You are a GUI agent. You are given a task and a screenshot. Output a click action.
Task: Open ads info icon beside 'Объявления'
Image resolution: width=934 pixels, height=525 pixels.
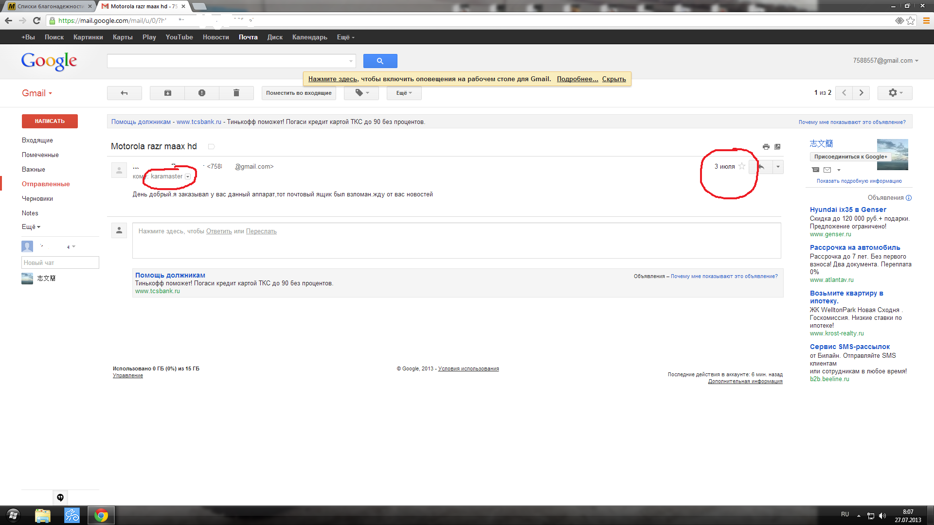click(909, 198)
